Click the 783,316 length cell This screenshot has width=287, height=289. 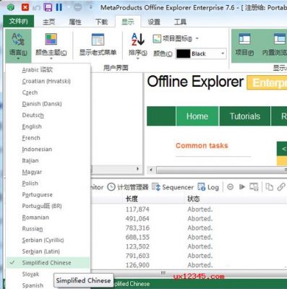(x=137, y=228)
